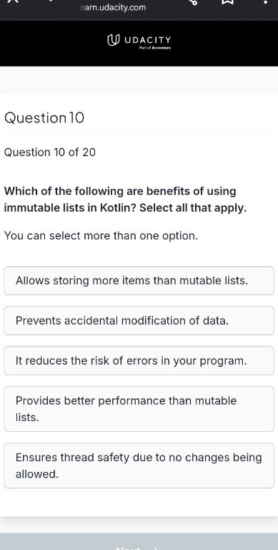
Task: Click the 'Part of Accenture' tagline
Action: (x=155, y=48)
